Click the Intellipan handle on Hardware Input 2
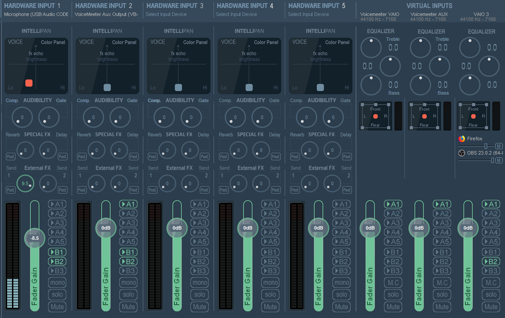Screen dimensions: 505x318 (107, 87)
